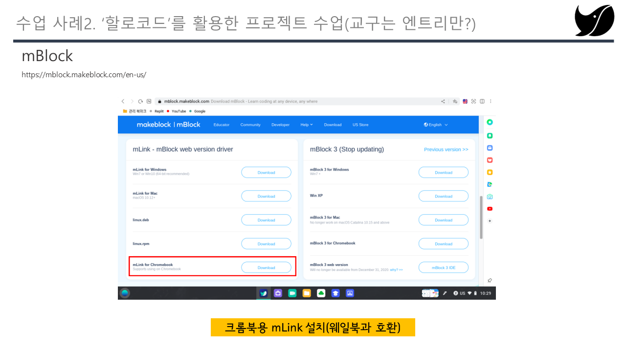Open the green cloud shelf icon
The image size is (626, 352).
coord(321,293)
